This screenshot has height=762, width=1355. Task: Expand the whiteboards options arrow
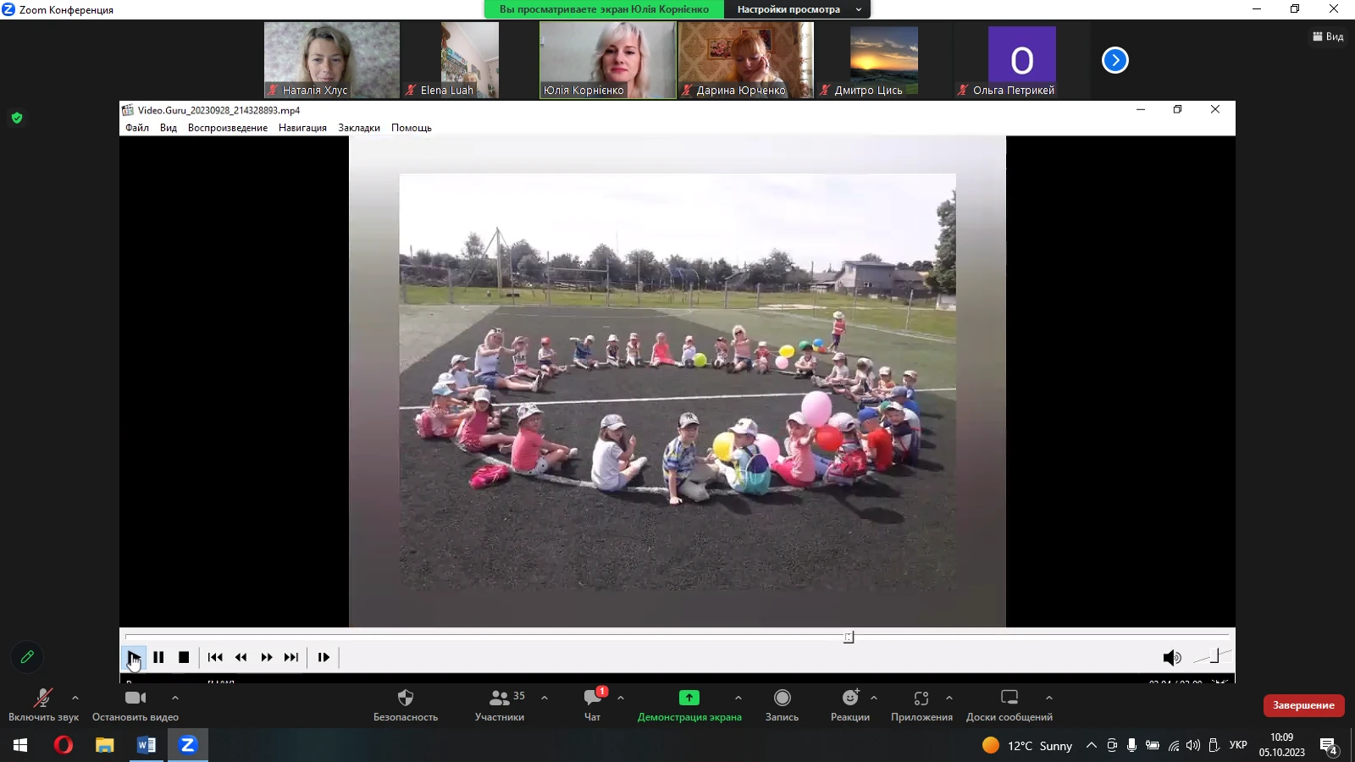(1049, 698)
